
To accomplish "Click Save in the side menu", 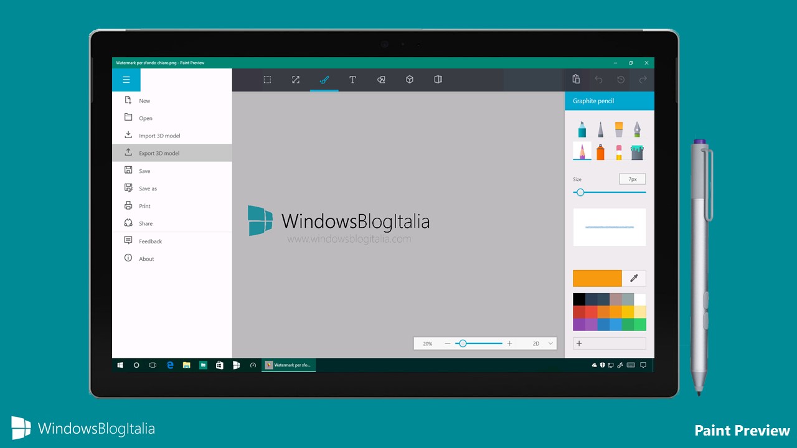I will click(x=172, y=170).
